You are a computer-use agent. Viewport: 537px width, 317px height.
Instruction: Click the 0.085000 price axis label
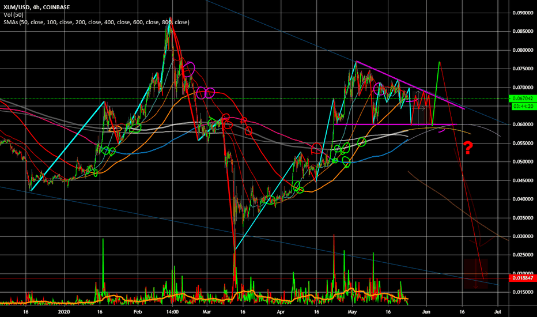(523, 32)
